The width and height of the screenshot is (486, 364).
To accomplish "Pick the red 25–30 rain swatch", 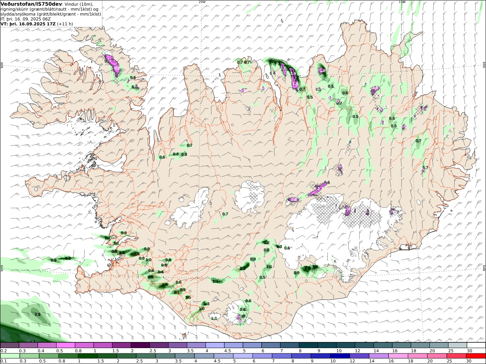I will [x=456, y=356].
